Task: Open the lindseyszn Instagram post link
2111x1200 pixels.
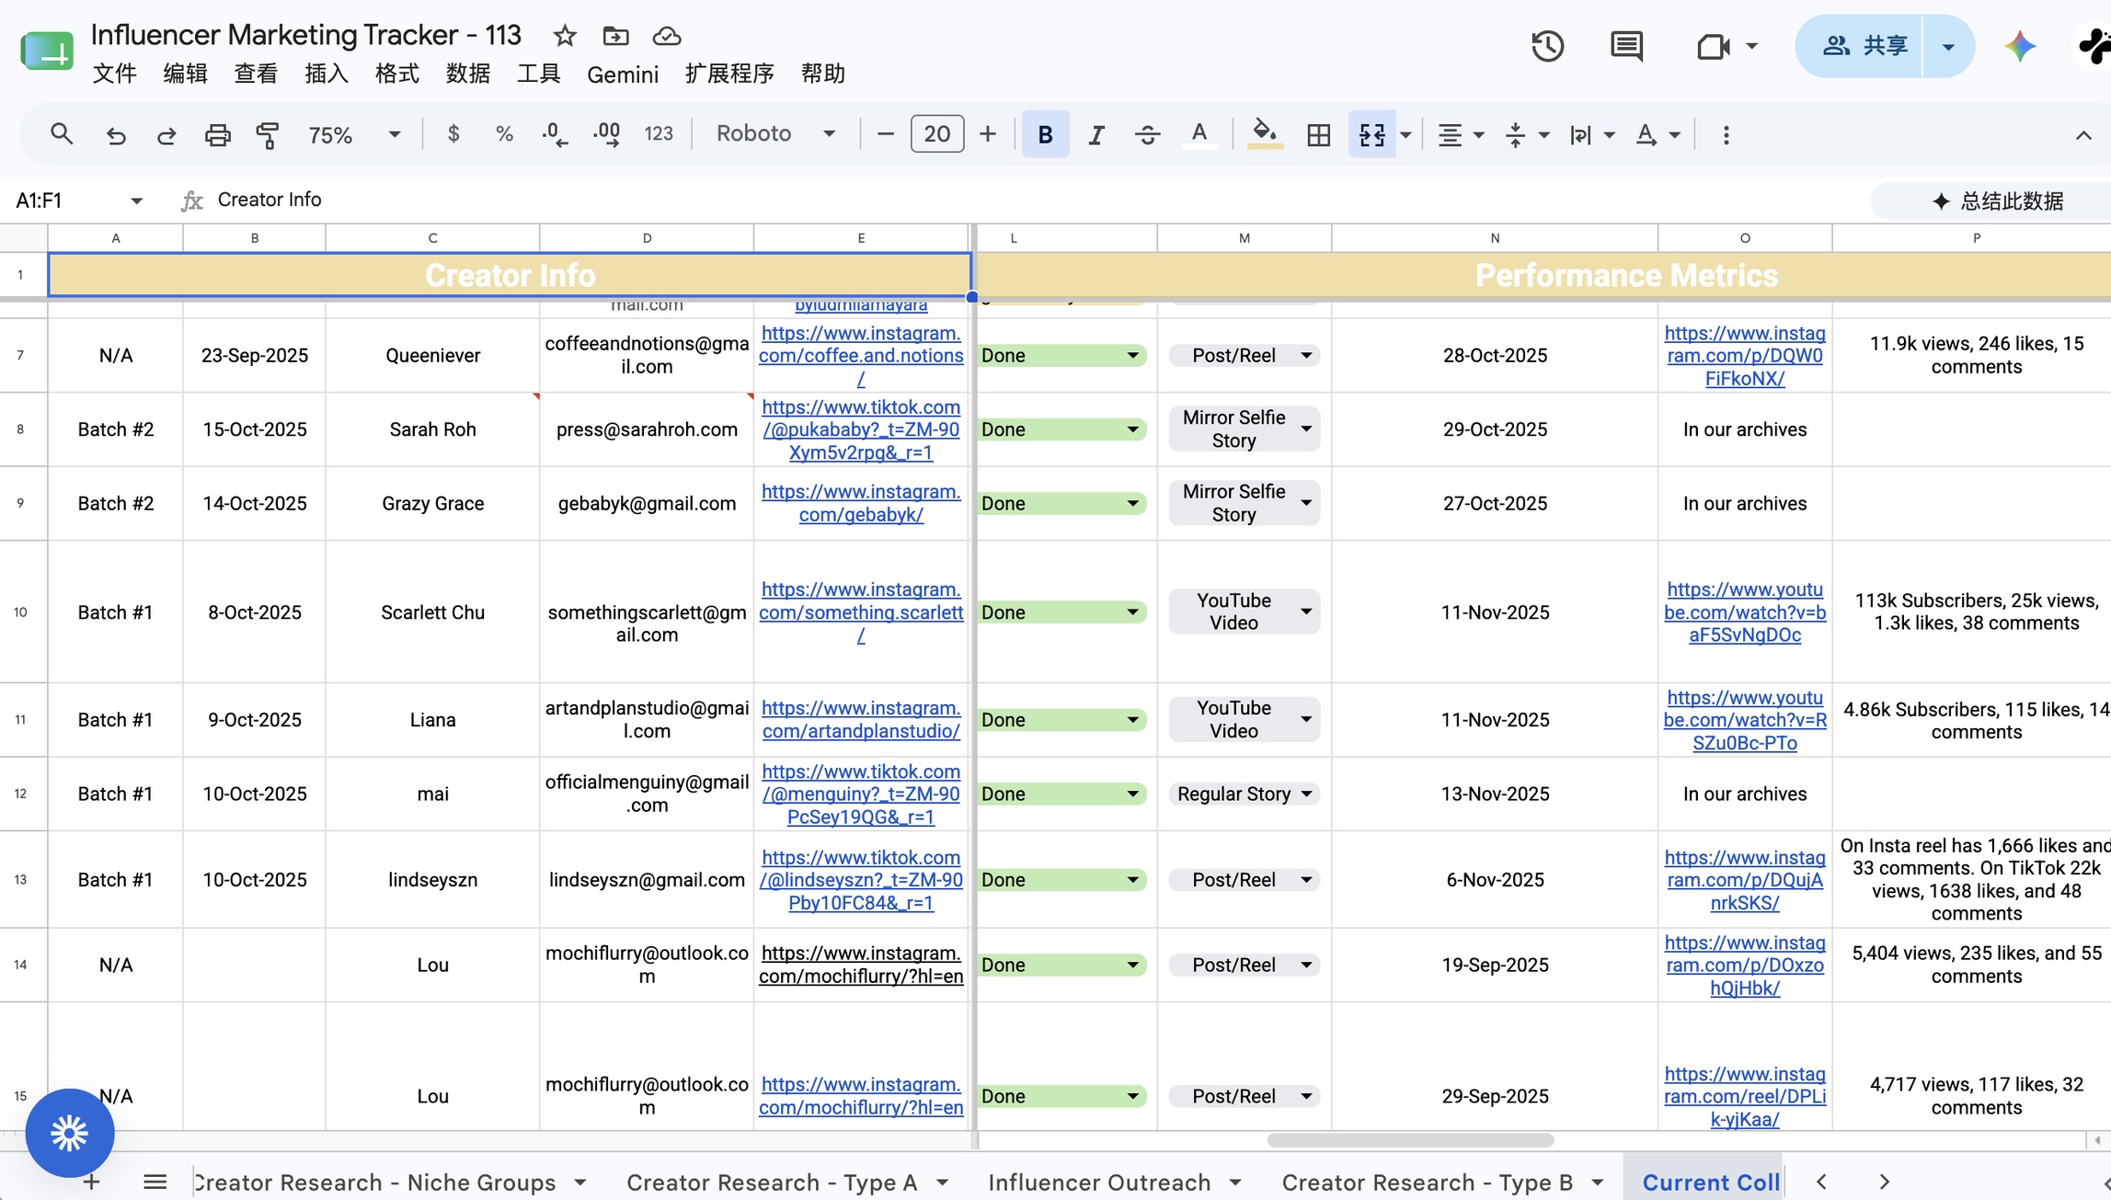Action: point(1745,879)
